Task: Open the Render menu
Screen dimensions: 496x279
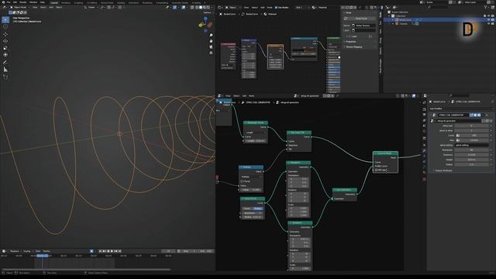Action: (x=23, y=2)
